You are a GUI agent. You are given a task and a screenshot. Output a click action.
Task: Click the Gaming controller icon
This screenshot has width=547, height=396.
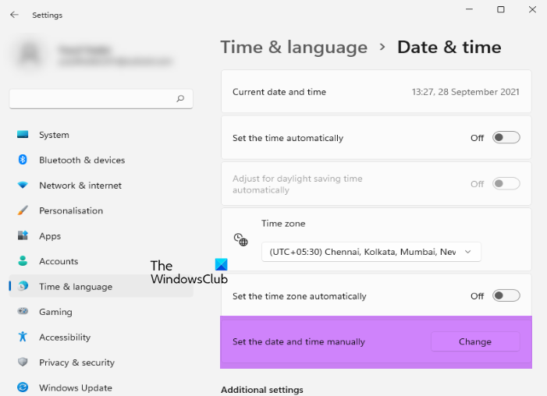coord(23,312)
